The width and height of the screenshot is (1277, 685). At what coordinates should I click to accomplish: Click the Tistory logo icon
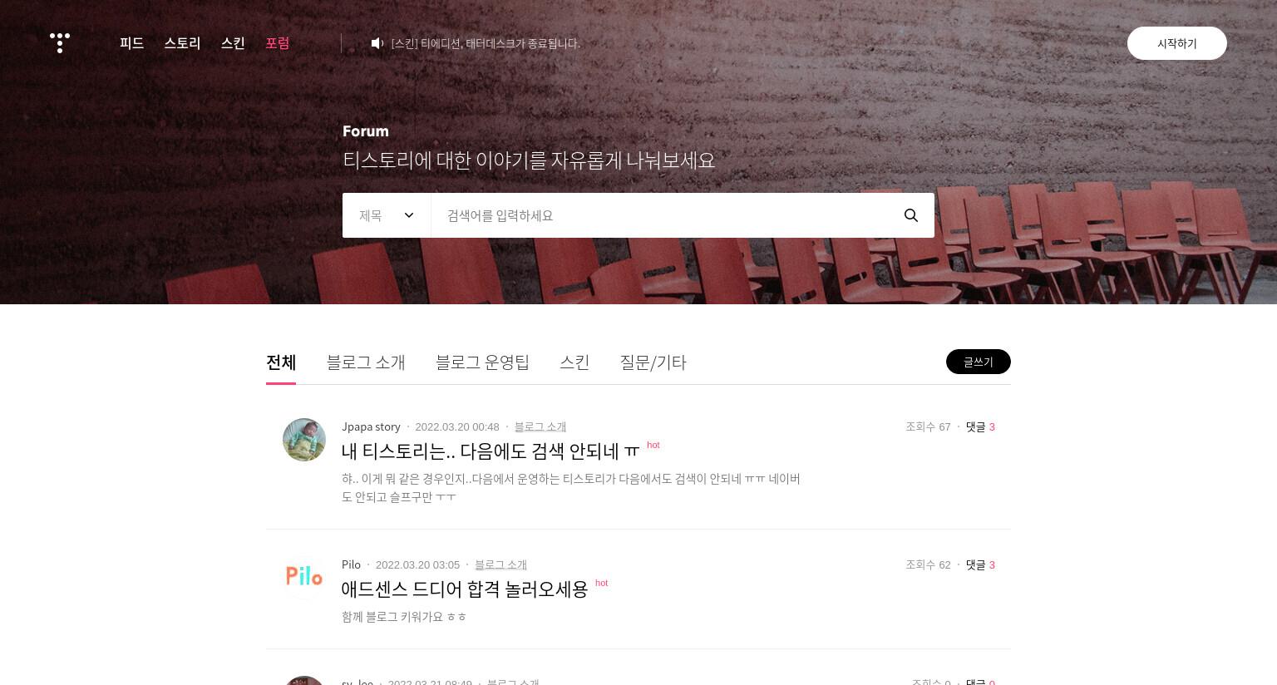pos(60,43)
